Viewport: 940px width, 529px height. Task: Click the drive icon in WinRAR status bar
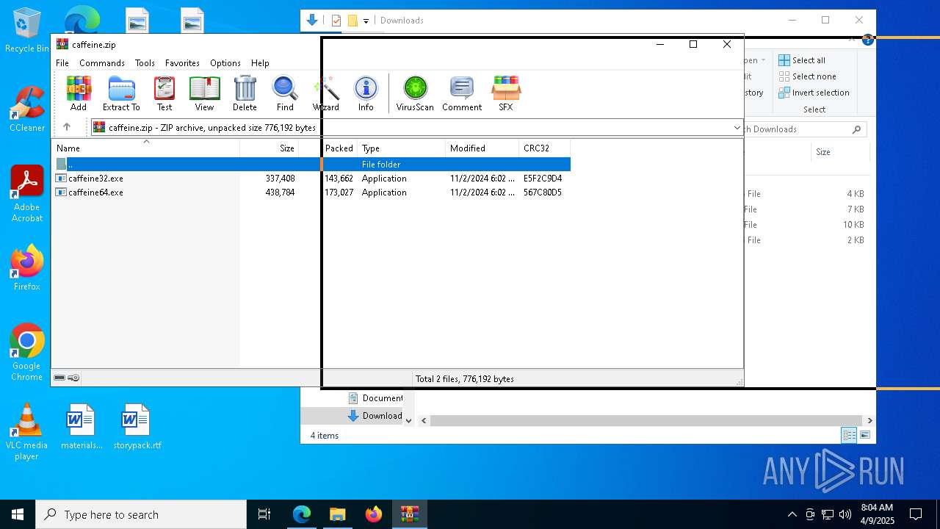[x=59, y=378]
